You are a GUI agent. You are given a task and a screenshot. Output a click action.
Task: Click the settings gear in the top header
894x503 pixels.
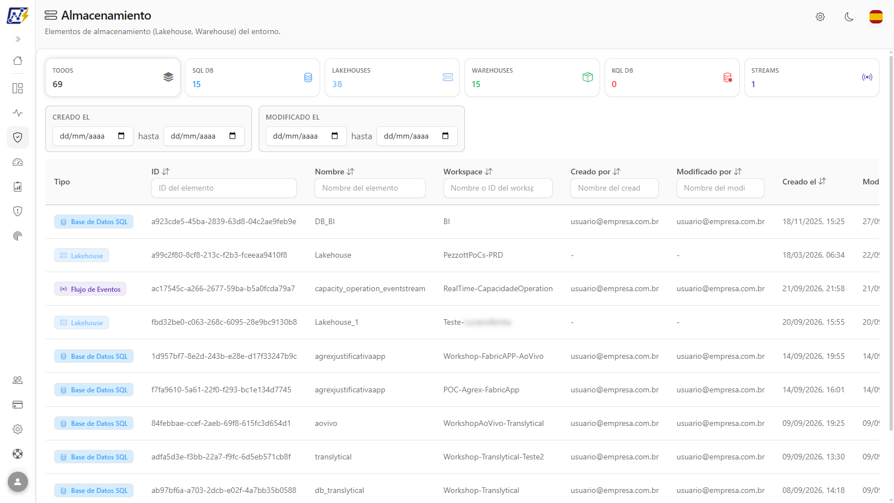click(820, 17)
